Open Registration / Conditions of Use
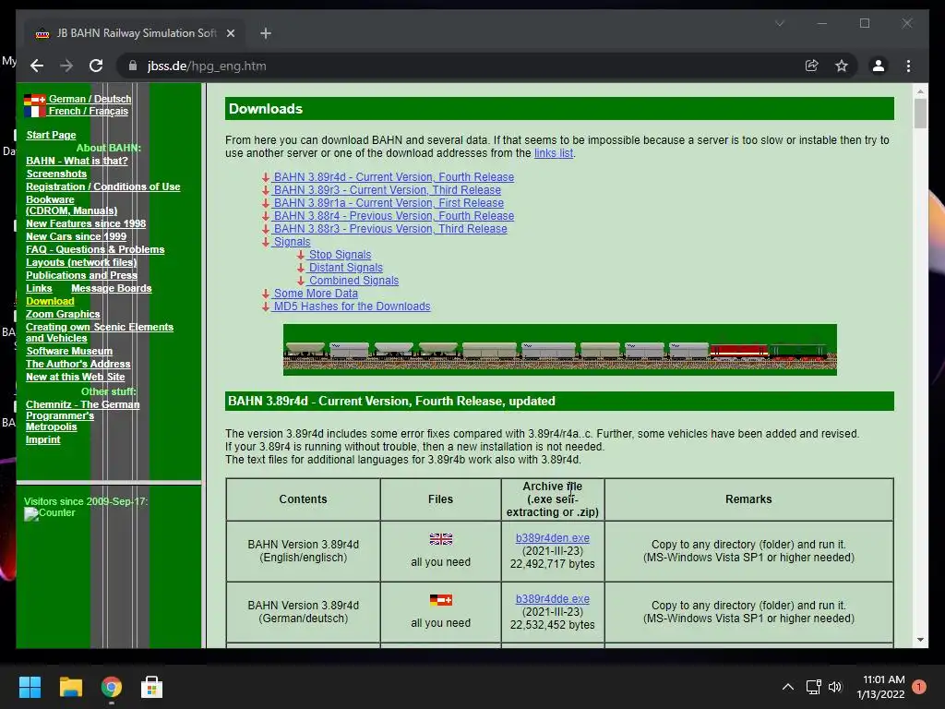This screenshot has height=709, width=945. click(x=103, y=186)
